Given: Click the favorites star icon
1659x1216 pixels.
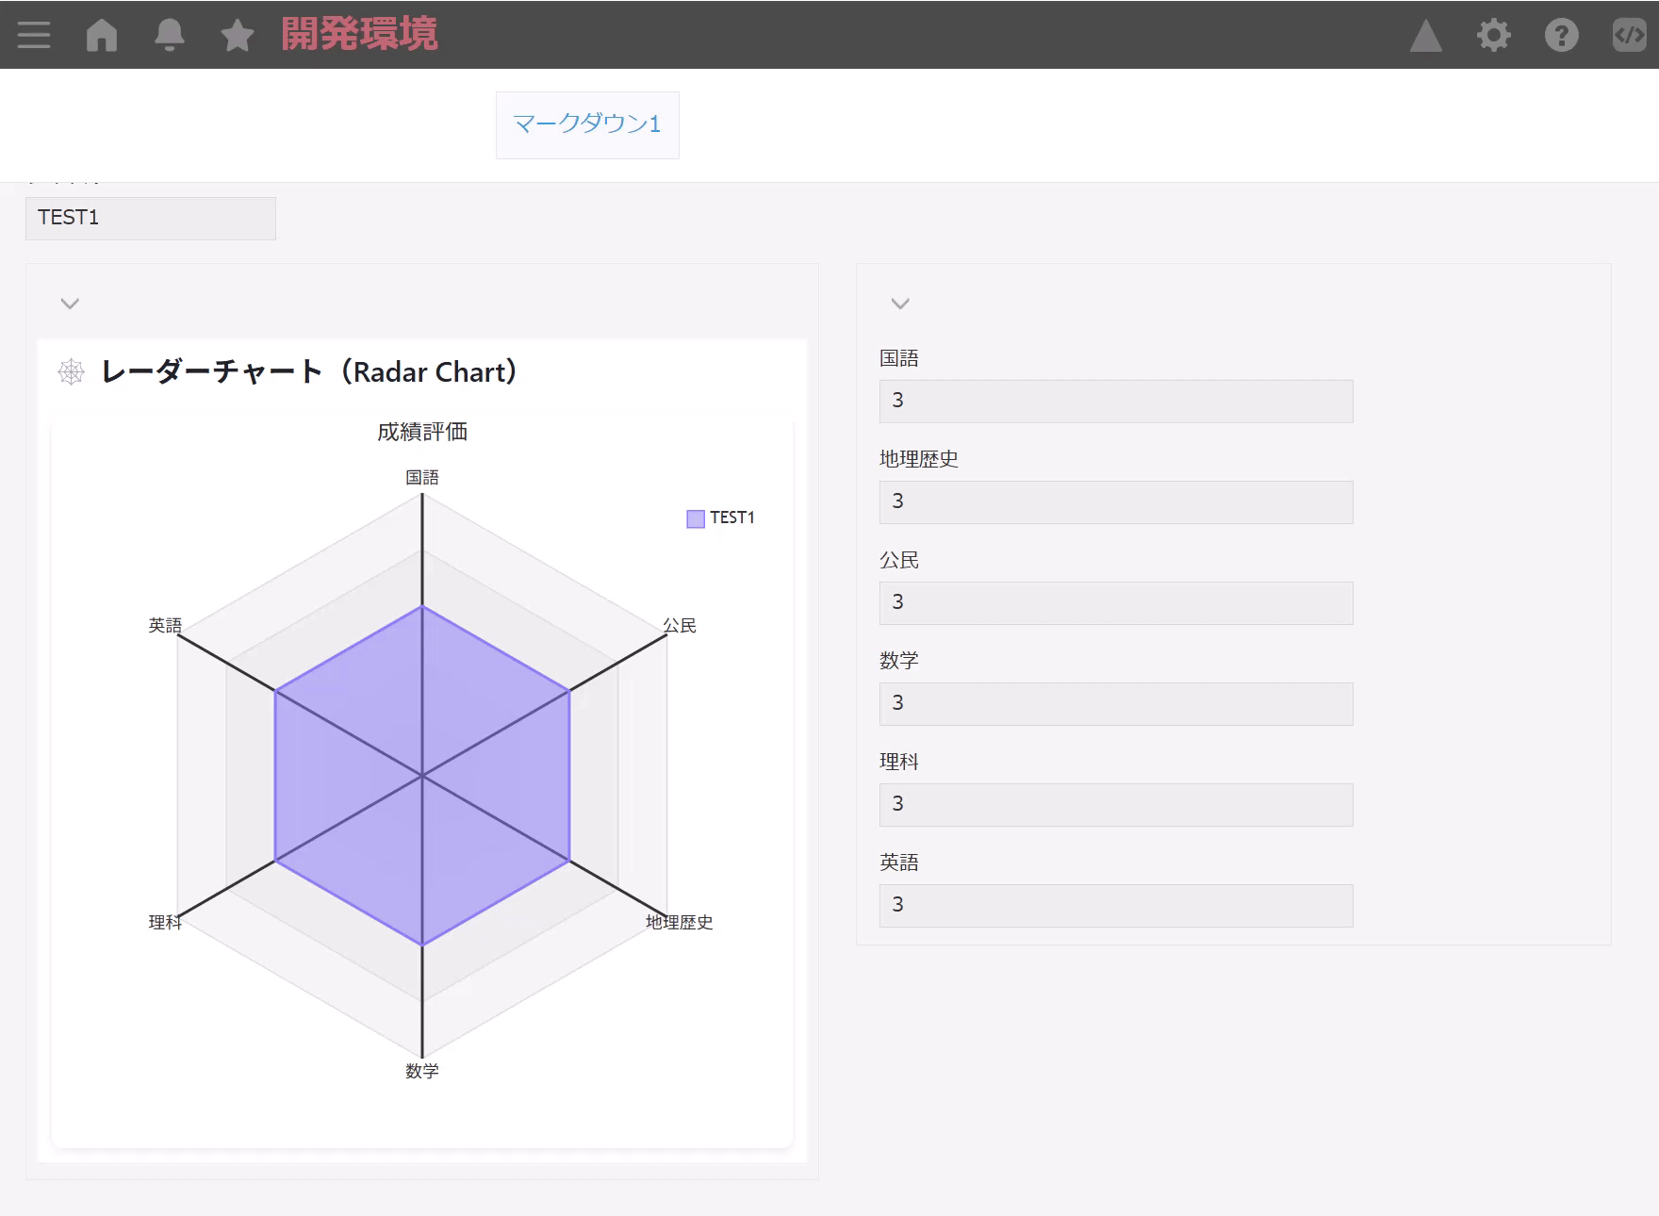Looking at the screenshot, I should [238, 36].
